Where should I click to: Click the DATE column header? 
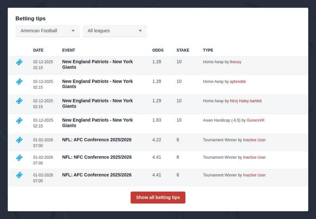(38, 50)
